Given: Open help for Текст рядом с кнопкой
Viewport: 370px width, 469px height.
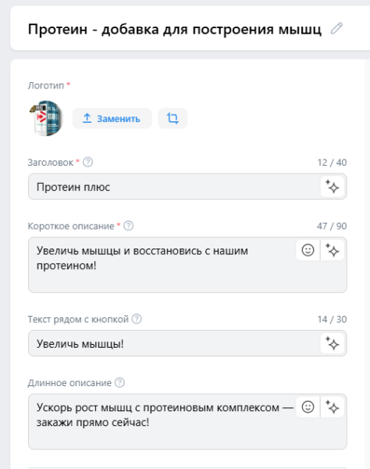Looking at the screenshot, I should point(137,319).
